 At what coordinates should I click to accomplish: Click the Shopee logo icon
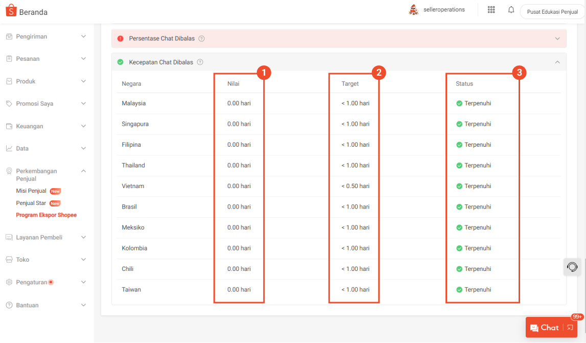pos(10,10)
